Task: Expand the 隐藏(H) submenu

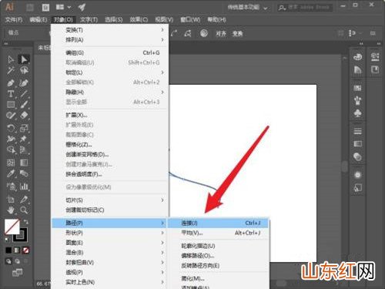Action: (x=110, y=92)
